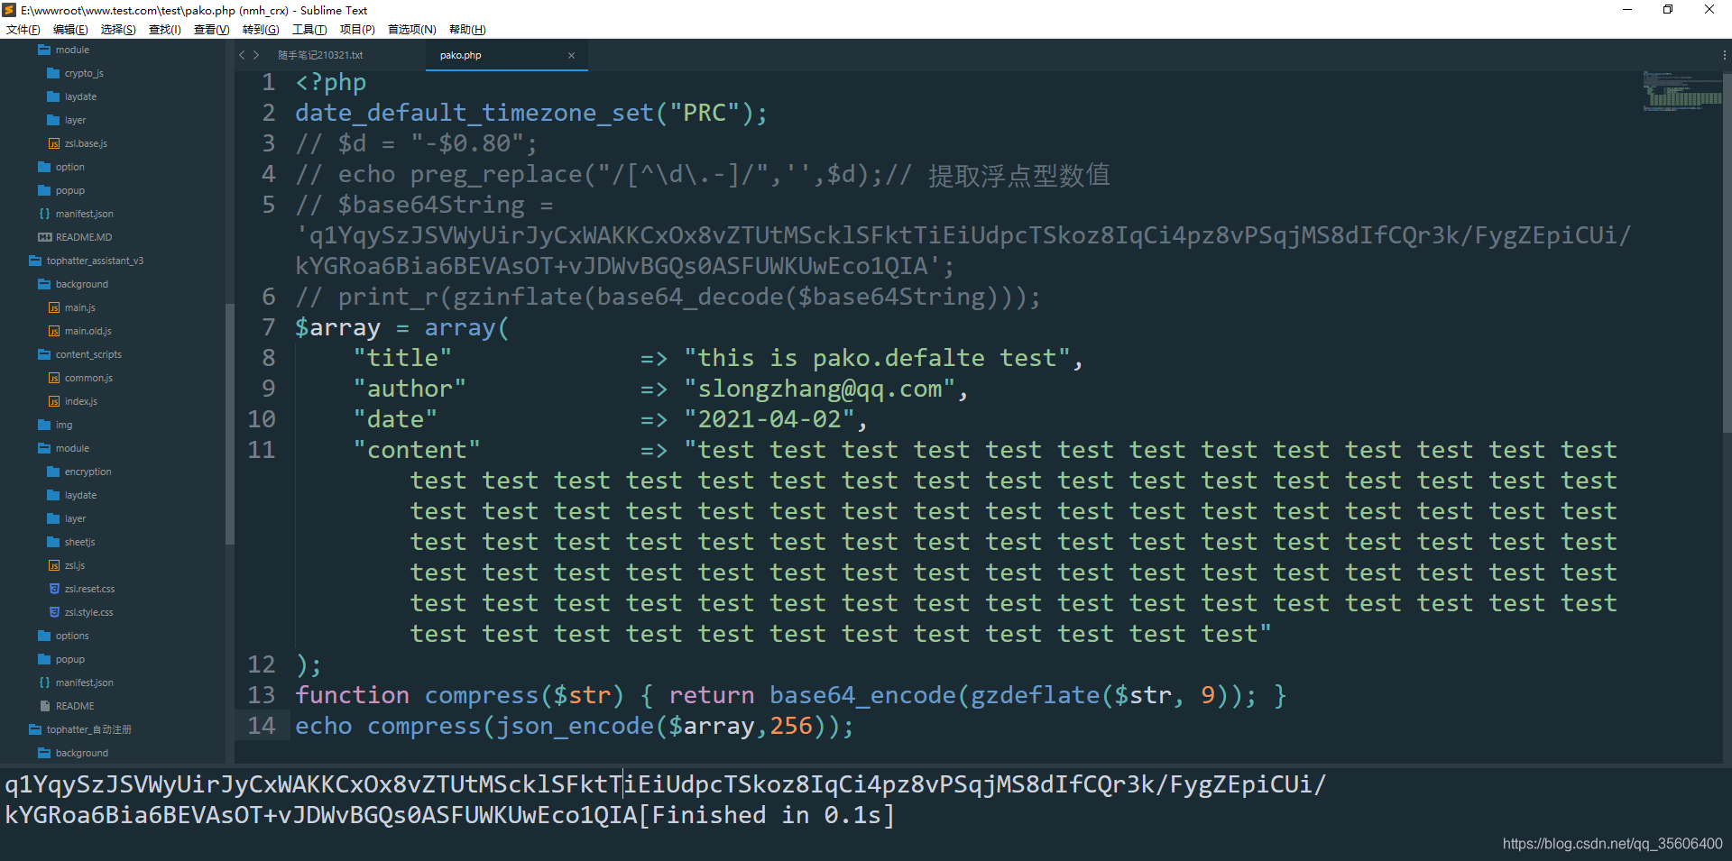Expand the img folder

(63, 425)
